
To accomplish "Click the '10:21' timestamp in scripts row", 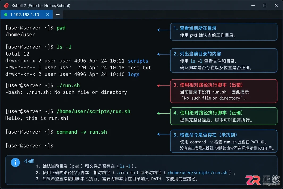I will pos(117,61).
